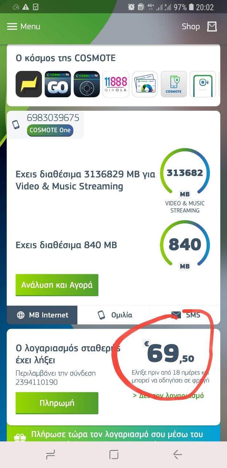Select the phone number 6983039675 selector
The width and height of the screenshot is (227, 468).
click(46, 125)
